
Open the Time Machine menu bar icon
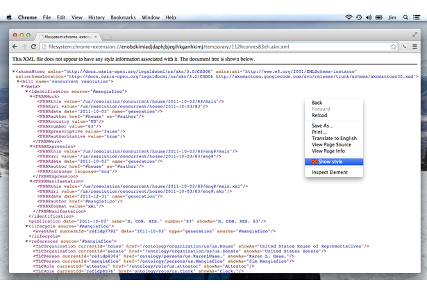[359, 17]
